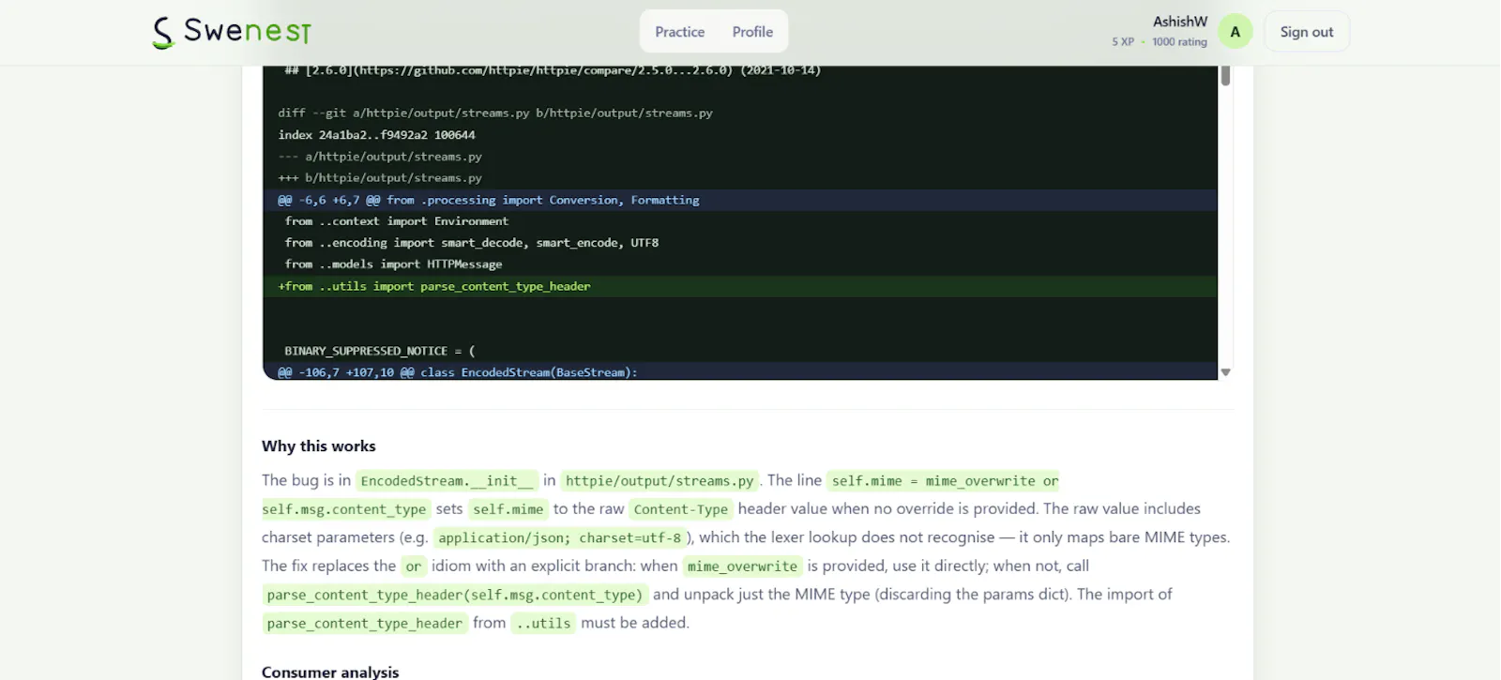Click the context import Environment line
1501x680 pixels.
point(397,221)
